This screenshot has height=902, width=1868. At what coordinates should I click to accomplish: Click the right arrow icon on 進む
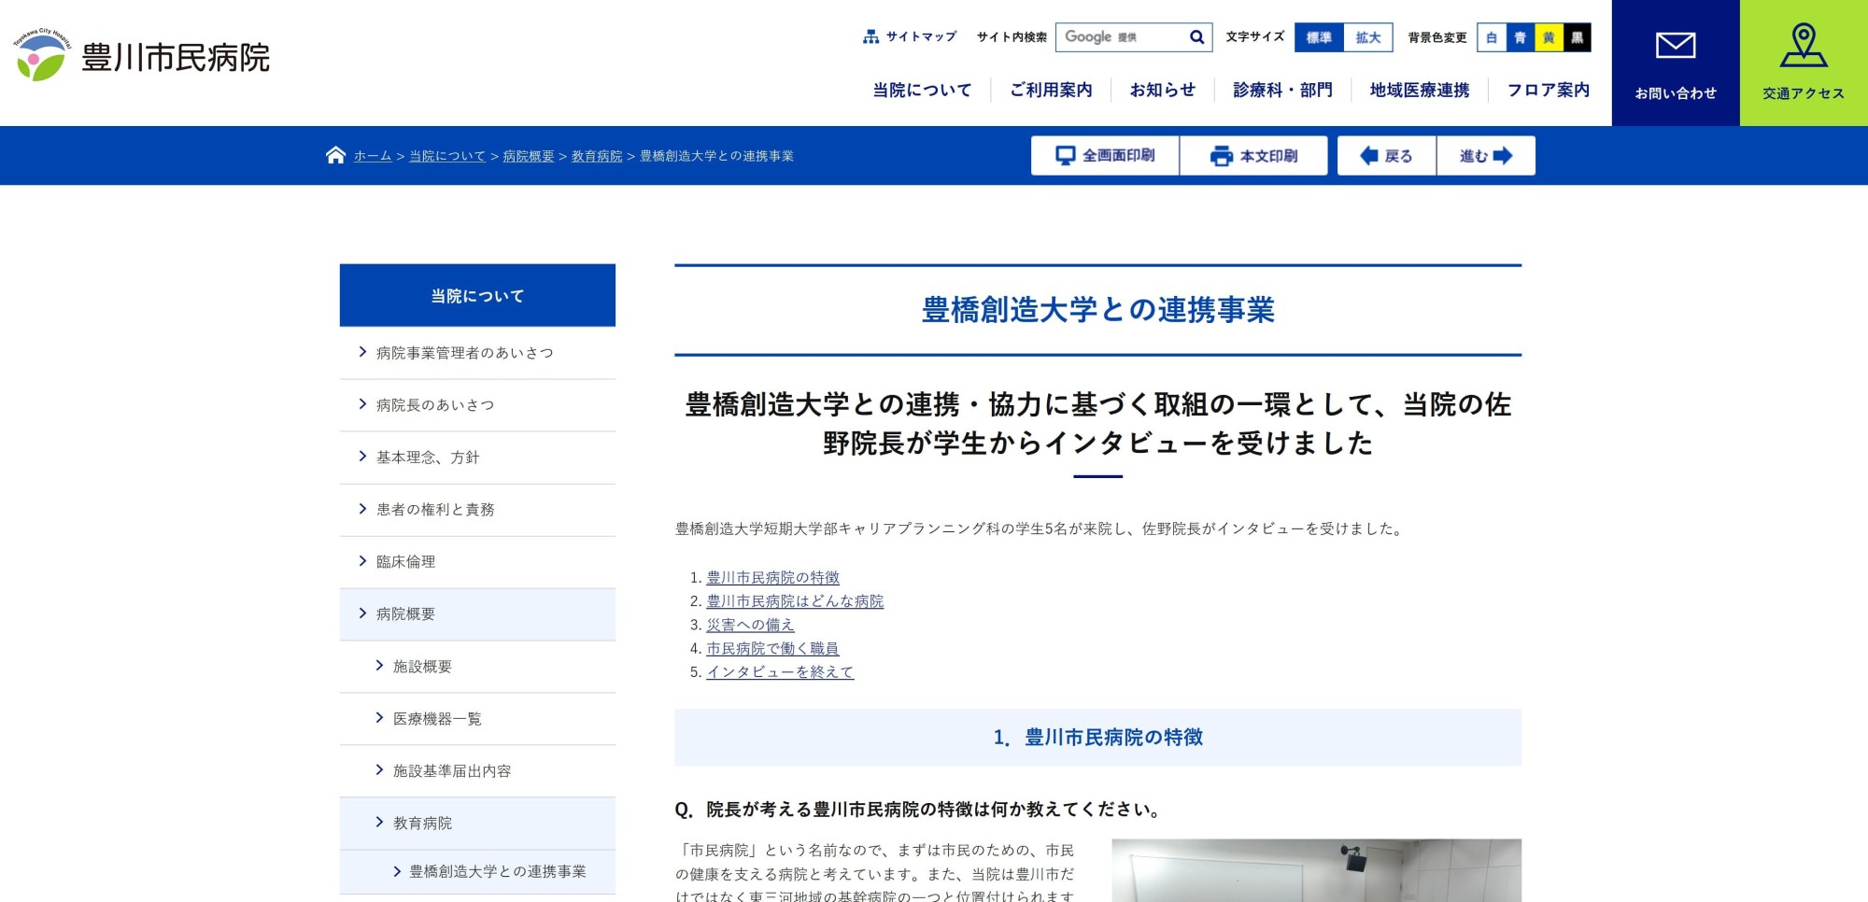[x=1503, y=156]
